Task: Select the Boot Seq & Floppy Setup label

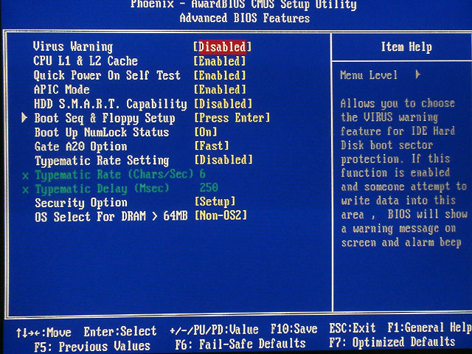Action: [105, 118]
